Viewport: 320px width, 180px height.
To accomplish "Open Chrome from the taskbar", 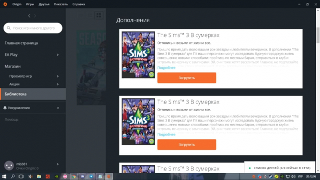I will click(x=74, y=176).
